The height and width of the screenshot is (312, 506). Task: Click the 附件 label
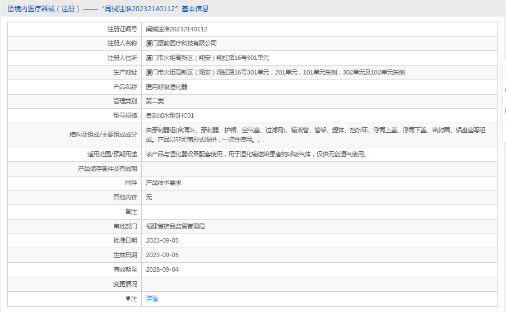(131, 183)
